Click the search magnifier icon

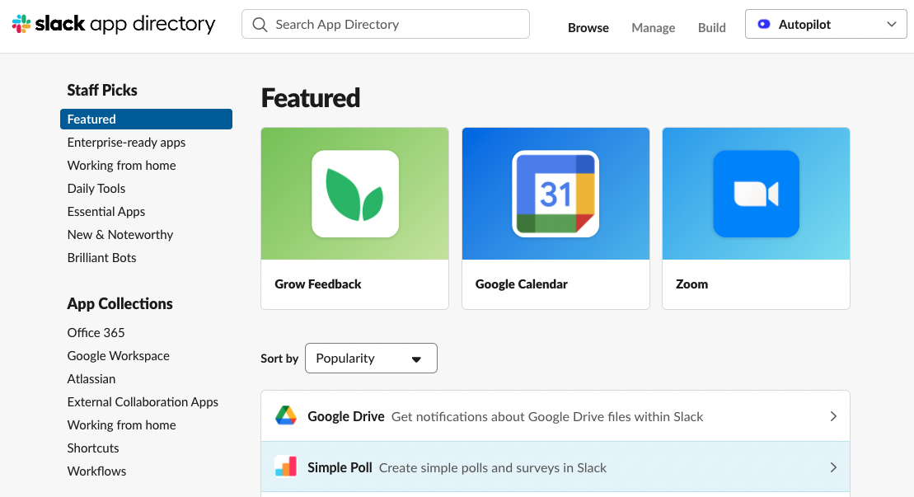coord(260,25)
